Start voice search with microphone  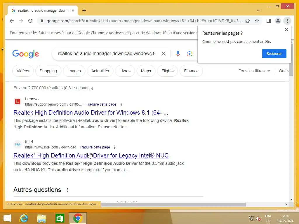point(178,54)
